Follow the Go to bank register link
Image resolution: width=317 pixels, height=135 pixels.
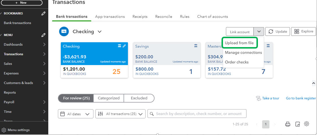pyautogui.click(x=301, y=98)
